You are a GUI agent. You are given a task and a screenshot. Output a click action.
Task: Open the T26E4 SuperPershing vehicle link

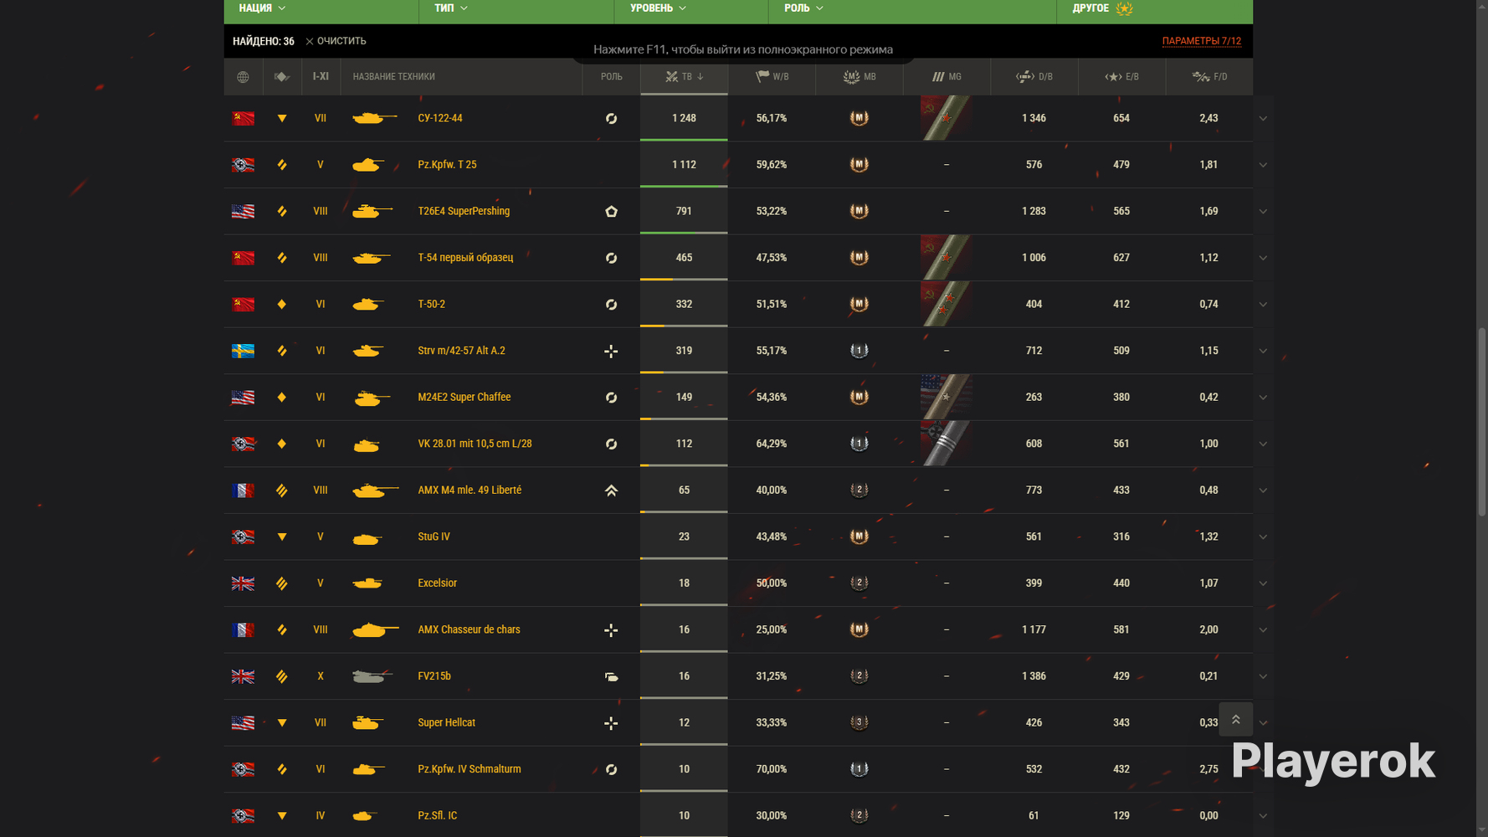point(464,211)
